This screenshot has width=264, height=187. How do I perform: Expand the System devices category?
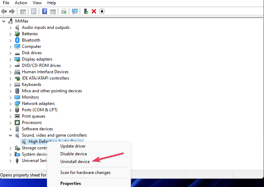[x=11, y=155]
